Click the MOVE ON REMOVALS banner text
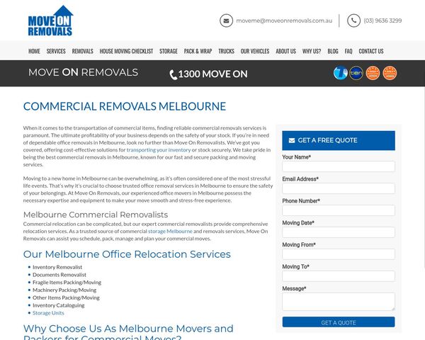The width and height of the screenshot is (425, 340). [x=83, y=72]
